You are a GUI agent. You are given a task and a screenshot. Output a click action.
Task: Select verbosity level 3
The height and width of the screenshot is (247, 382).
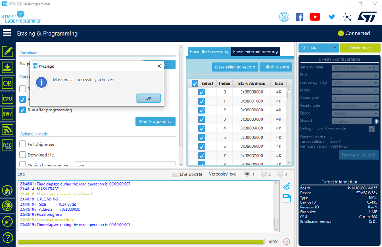coord(280,174)
